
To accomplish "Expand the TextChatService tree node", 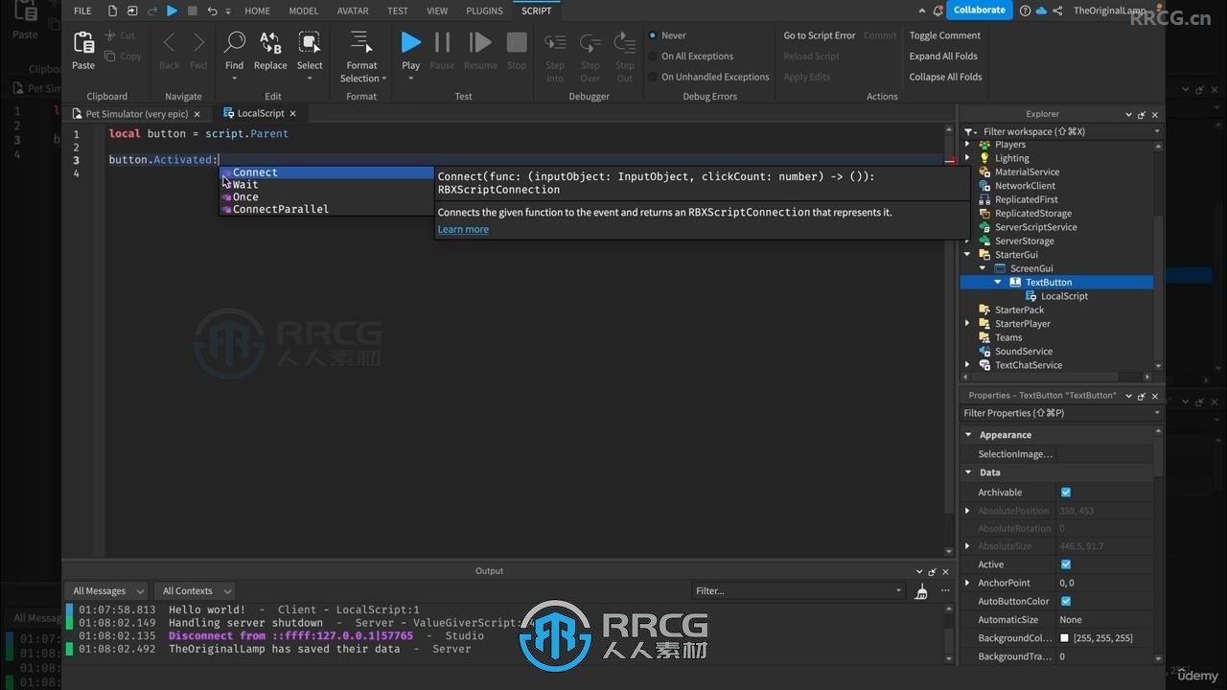I will (967, 365).
